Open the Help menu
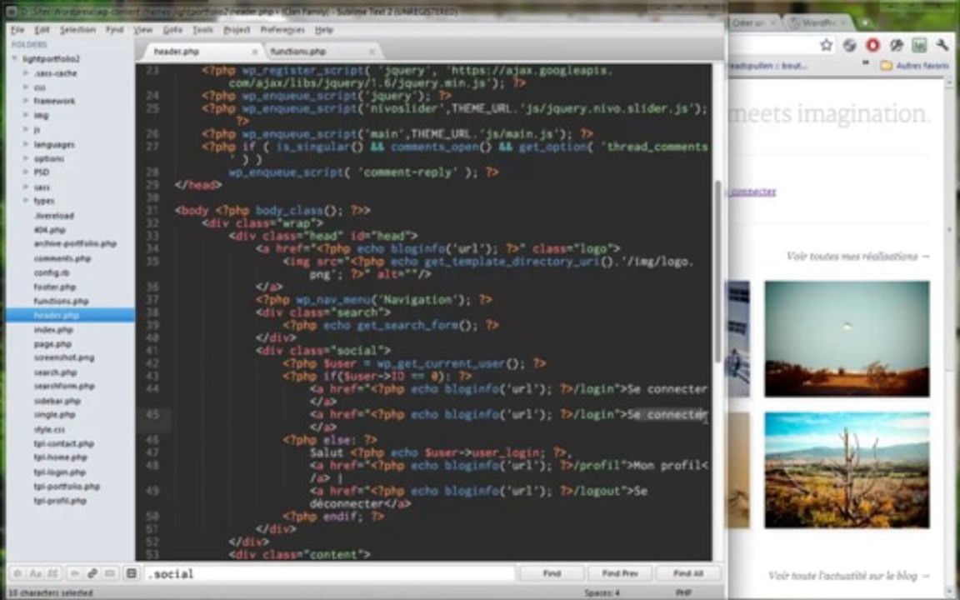Viewport: 960px width, 600px height. pos(324,29)
